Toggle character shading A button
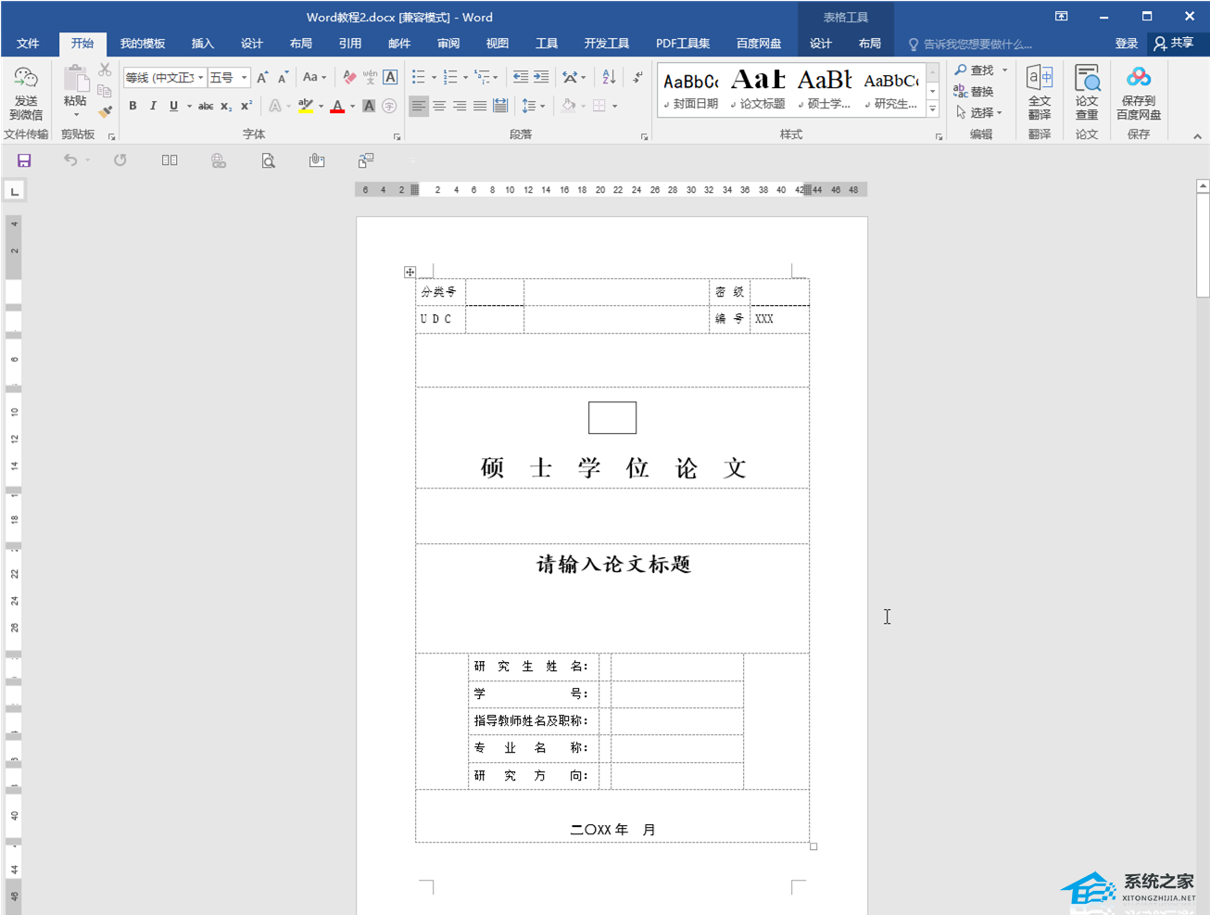1210x915 pixels. [x=369, y=106]
